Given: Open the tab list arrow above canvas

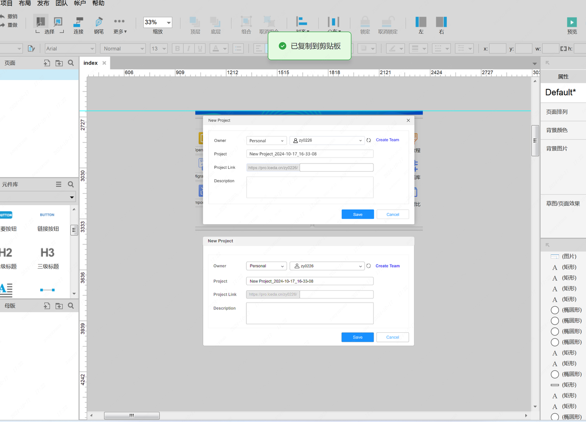Looking at the screenshot, I should tap(535, 64).
